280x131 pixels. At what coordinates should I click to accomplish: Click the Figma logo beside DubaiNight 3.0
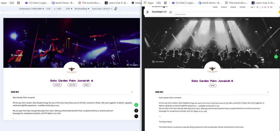point(148,12)
